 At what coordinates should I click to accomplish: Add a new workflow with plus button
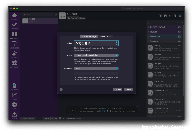point(52,118)
